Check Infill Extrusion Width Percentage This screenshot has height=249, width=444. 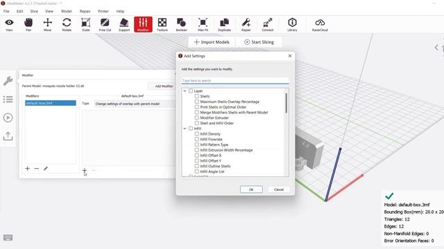[x=197, y=150]
